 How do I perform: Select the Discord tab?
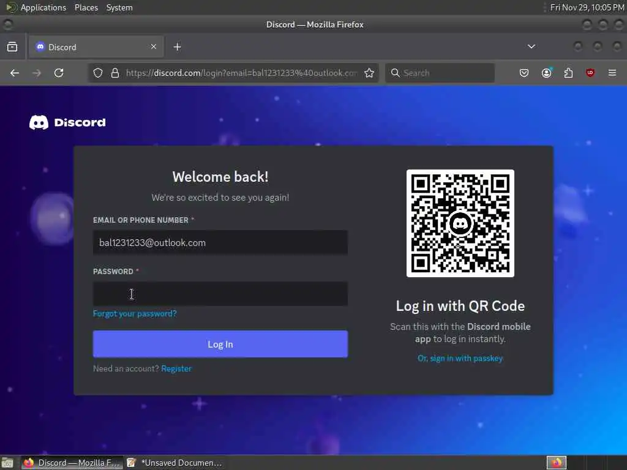96,47
